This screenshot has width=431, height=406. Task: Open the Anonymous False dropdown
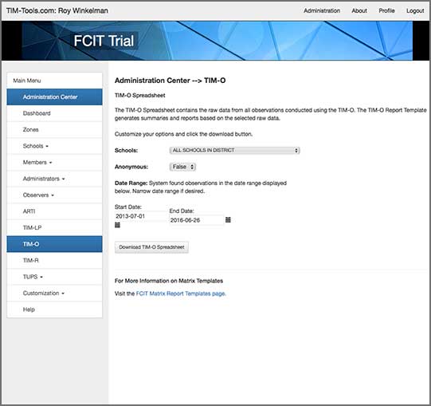[182, 167]
